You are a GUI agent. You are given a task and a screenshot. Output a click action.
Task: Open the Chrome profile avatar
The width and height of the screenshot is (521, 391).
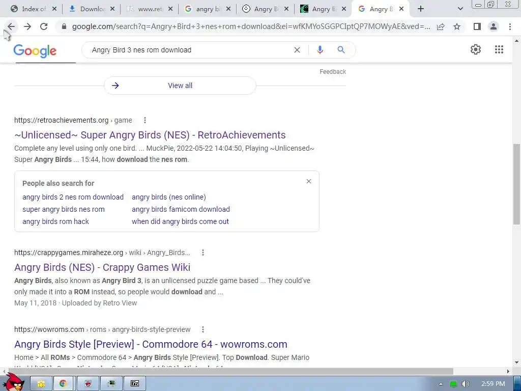click(x=494, y=26)
